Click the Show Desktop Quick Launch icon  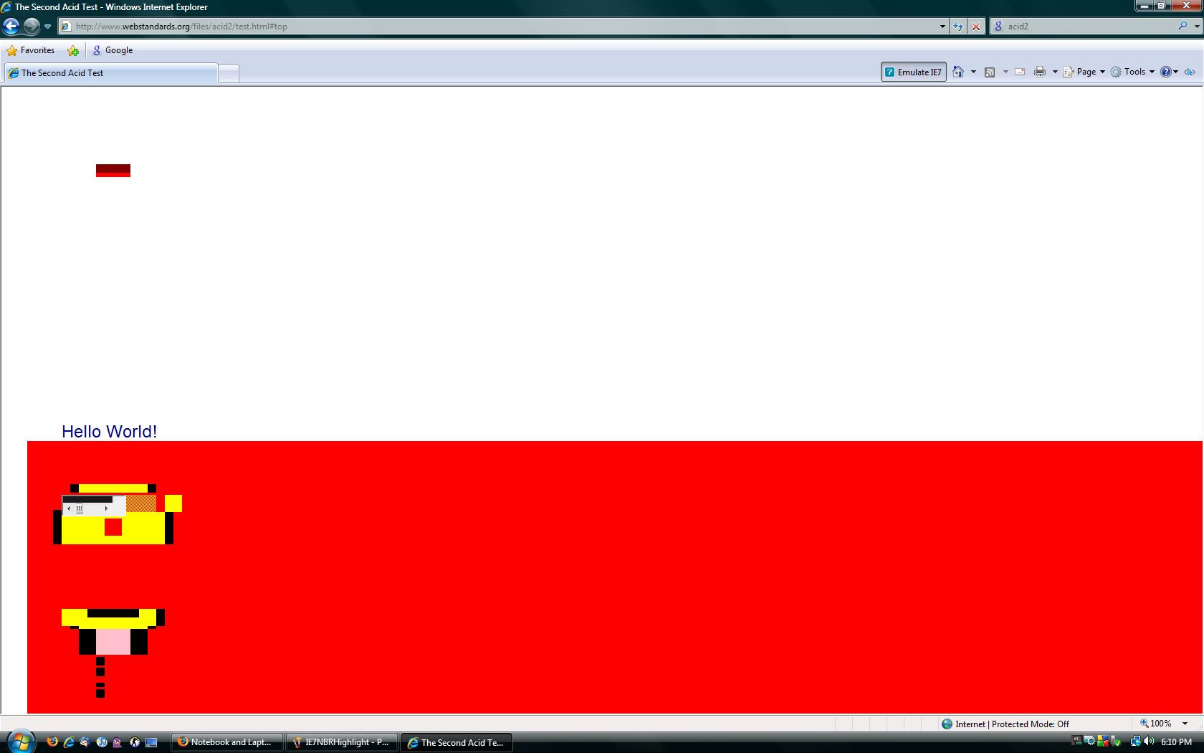click(151, 742)
